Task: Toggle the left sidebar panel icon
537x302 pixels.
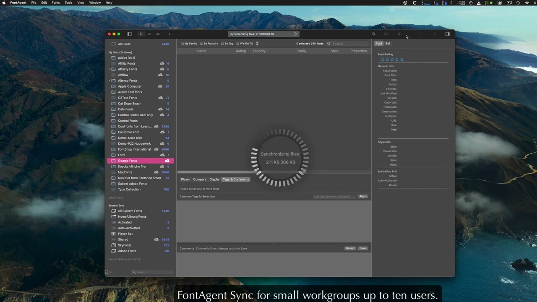Action: click(129, 34)
